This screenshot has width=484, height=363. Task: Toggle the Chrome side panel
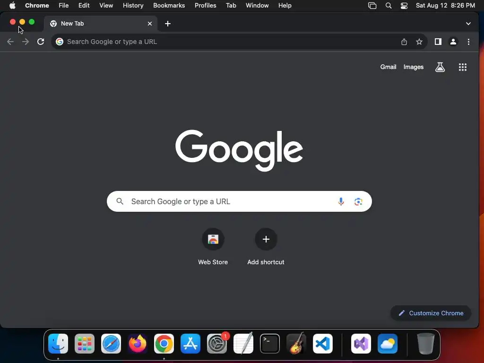(x=438, y=42)
